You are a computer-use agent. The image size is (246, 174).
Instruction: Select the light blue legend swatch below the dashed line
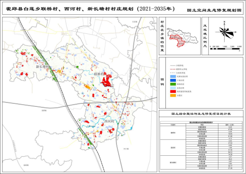tap(173, 77)
